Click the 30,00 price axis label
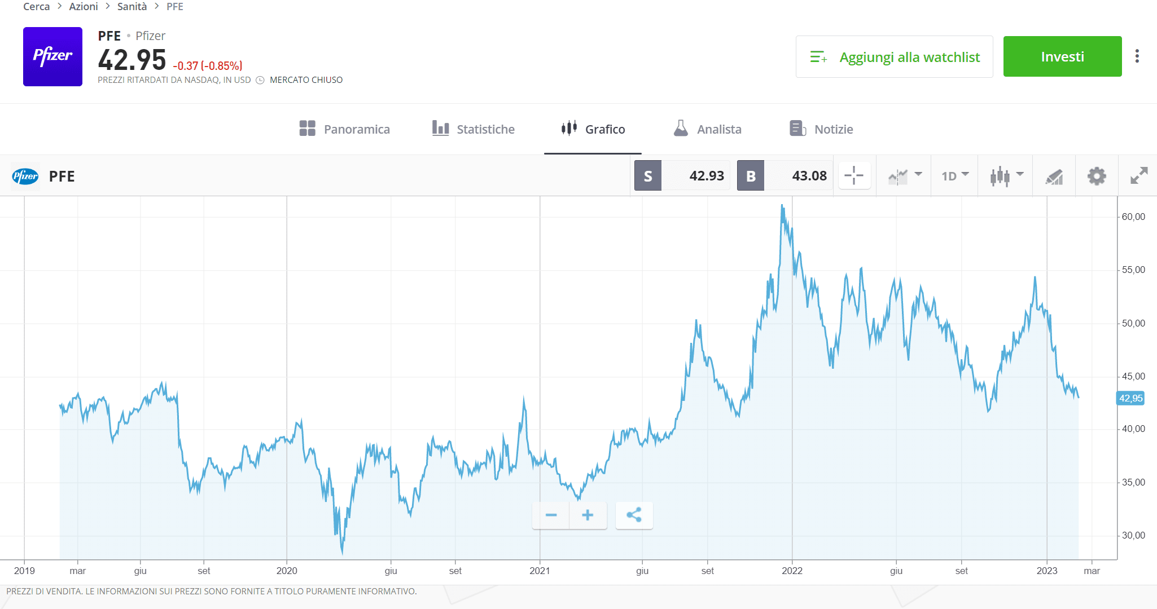 1133,535
